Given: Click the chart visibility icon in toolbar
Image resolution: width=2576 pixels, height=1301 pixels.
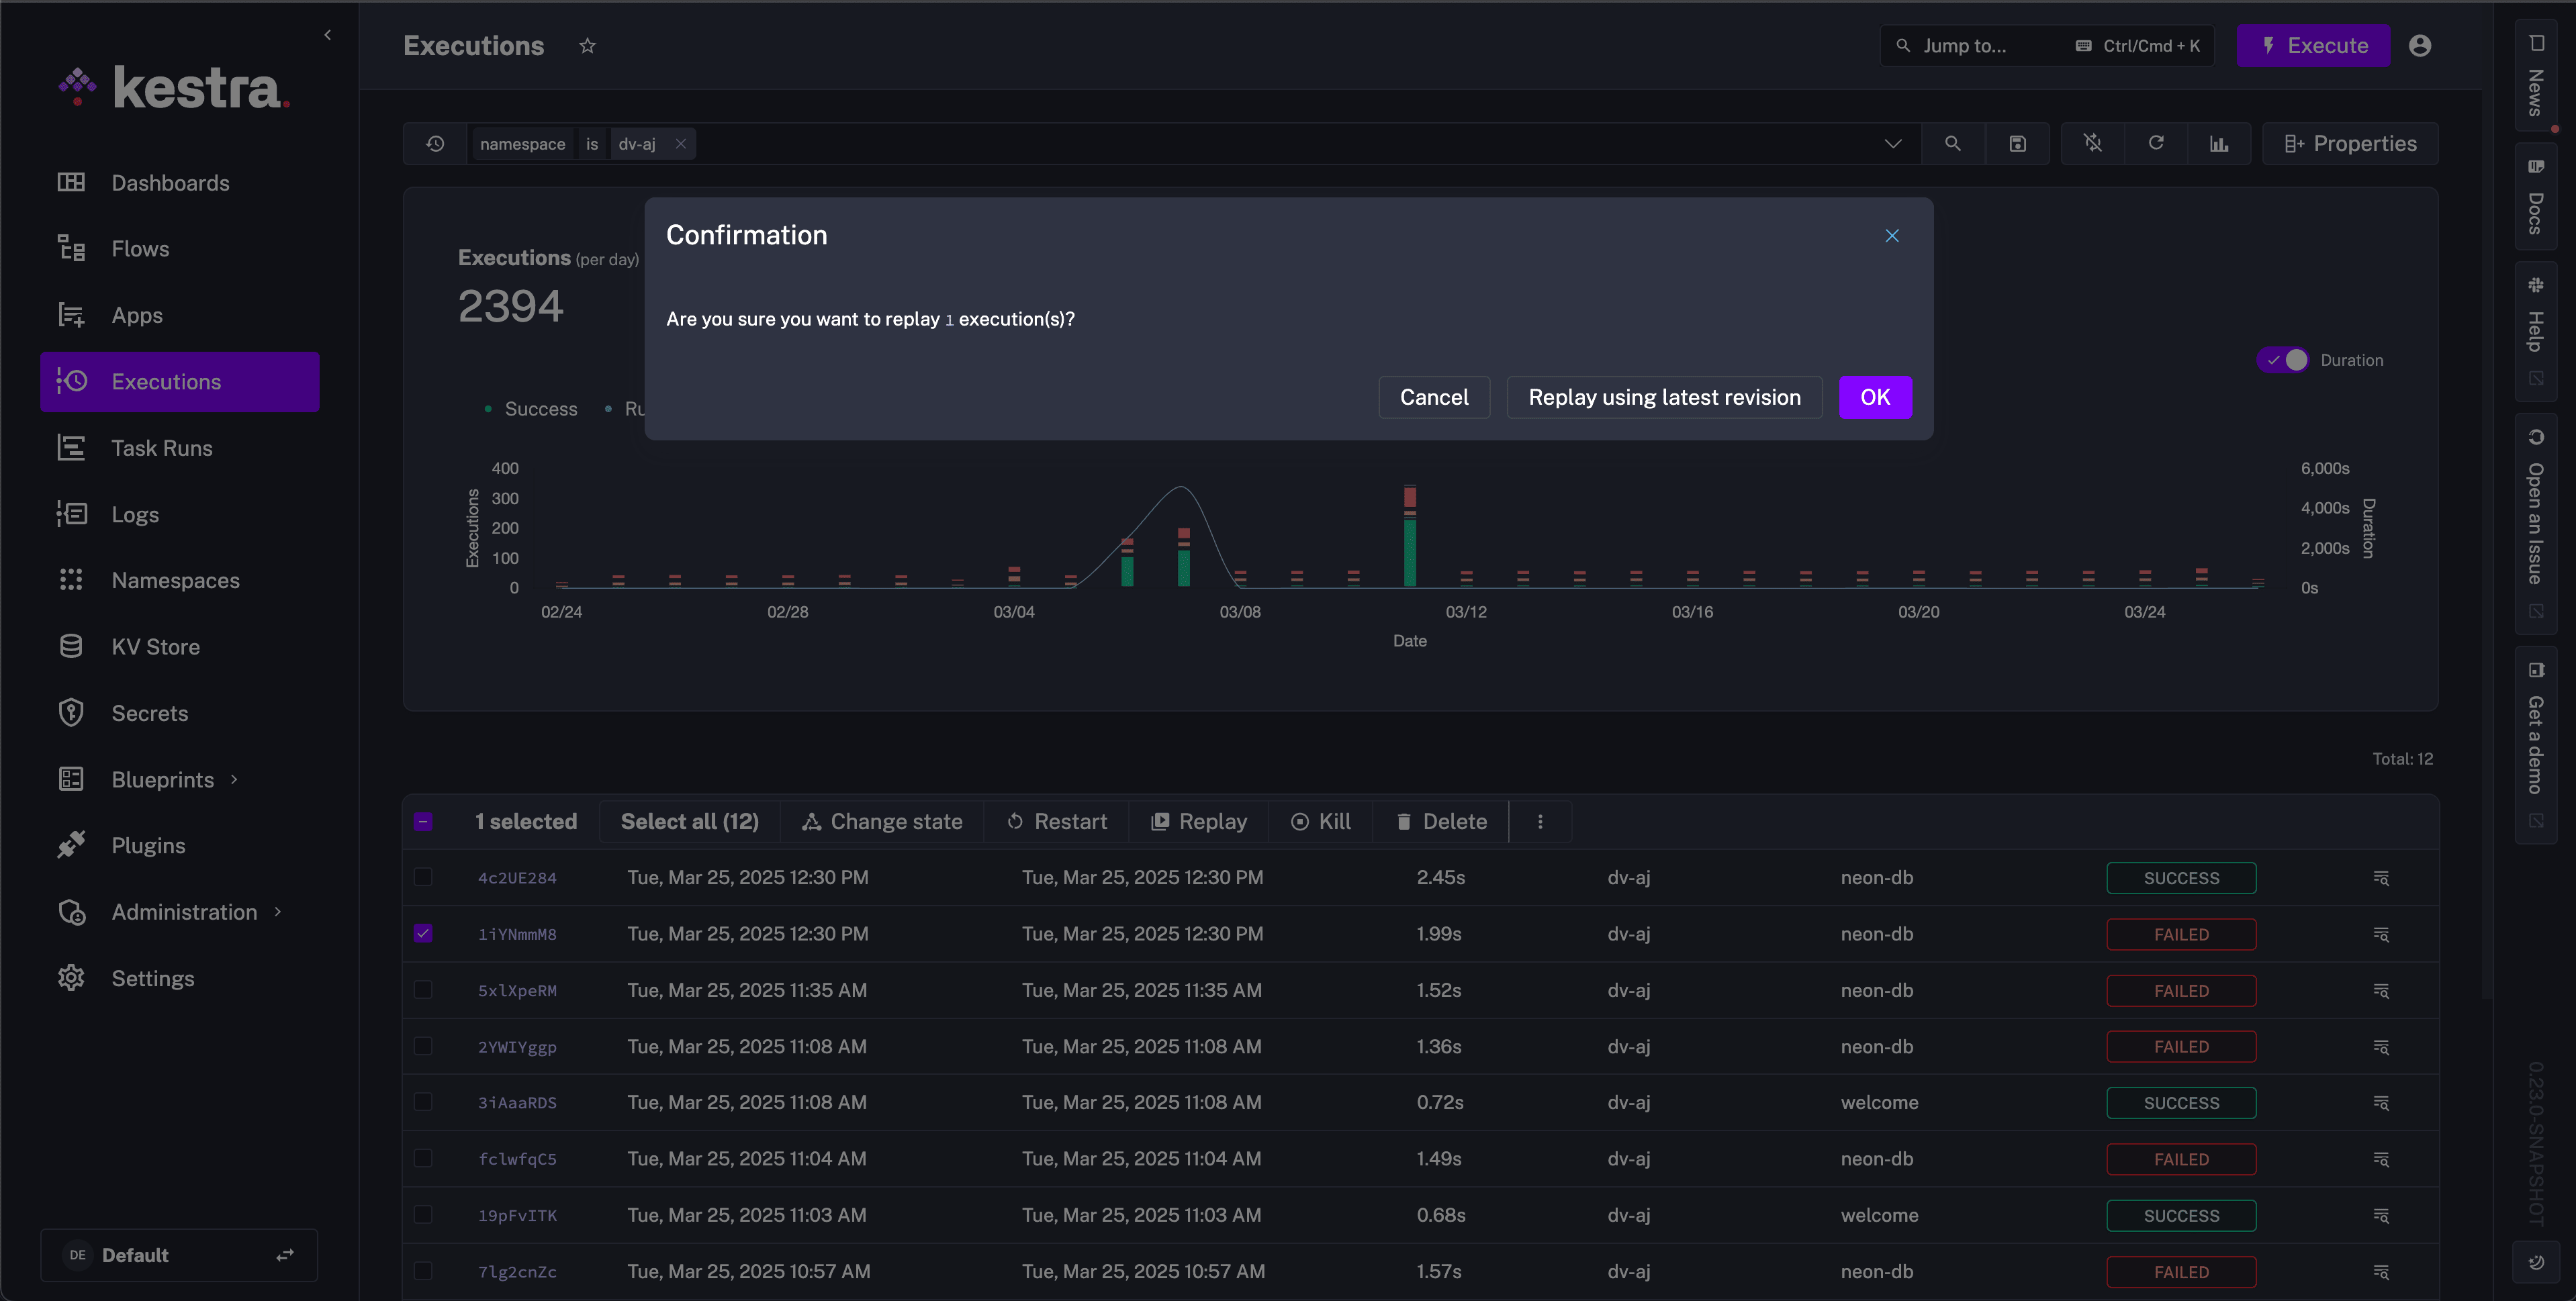Looking at the screenshot, I should 2218,144.
